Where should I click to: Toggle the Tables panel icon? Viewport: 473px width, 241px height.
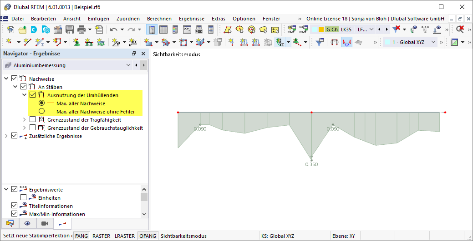(163, 30)
